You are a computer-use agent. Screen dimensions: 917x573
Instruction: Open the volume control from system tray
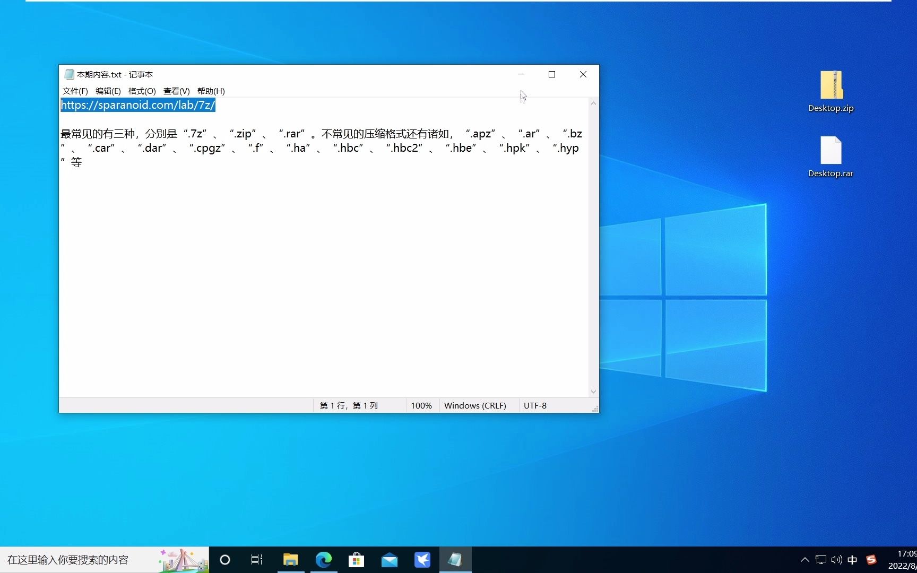pyautogui.click(x=837, y=560)
